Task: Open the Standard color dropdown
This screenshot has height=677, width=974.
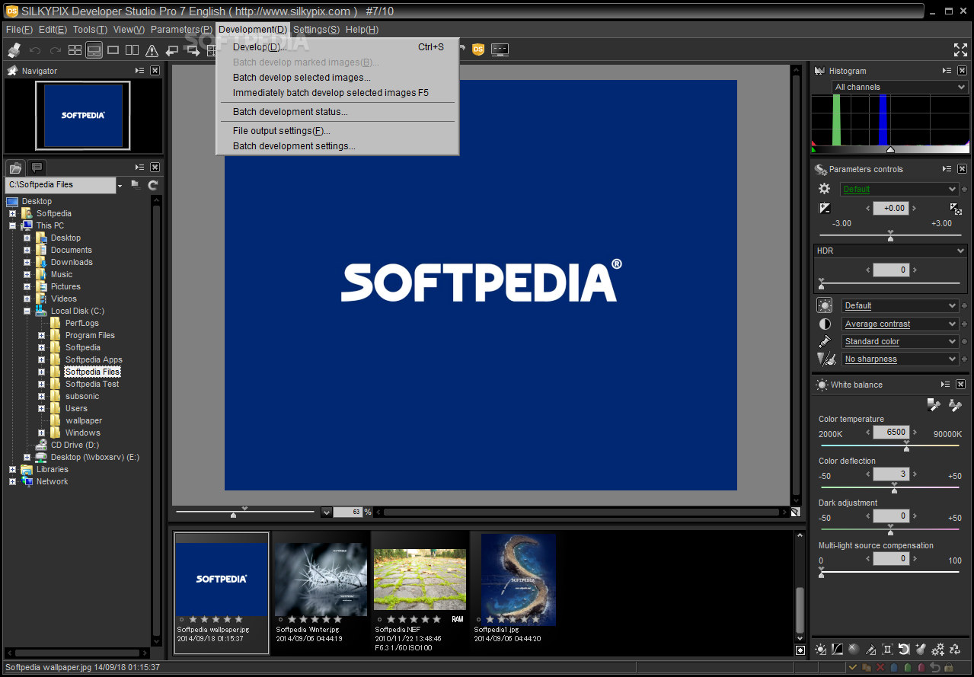Action: click(x=900, y=341)
